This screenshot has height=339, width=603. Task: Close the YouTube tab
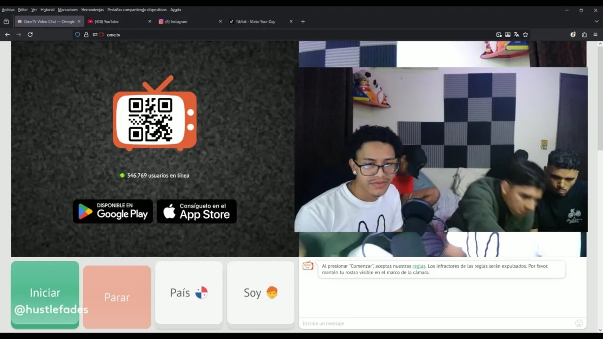(x=150, y=21)
